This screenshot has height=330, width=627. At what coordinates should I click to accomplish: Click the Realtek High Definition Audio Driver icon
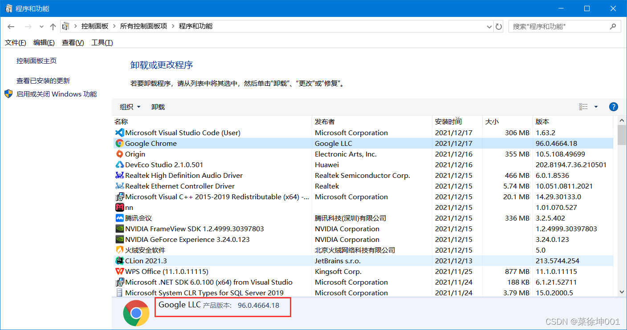pyautogui.click(x=119, y=175)
